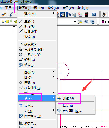The width and height of the screenshot is (109, 128).
Task: Select 螺旋(I) helix command
Action: (x=37, y=65)
